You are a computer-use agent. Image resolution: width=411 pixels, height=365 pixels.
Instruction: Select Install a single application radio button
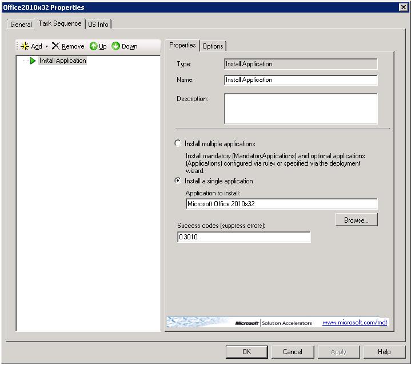(x=178, y=181)
